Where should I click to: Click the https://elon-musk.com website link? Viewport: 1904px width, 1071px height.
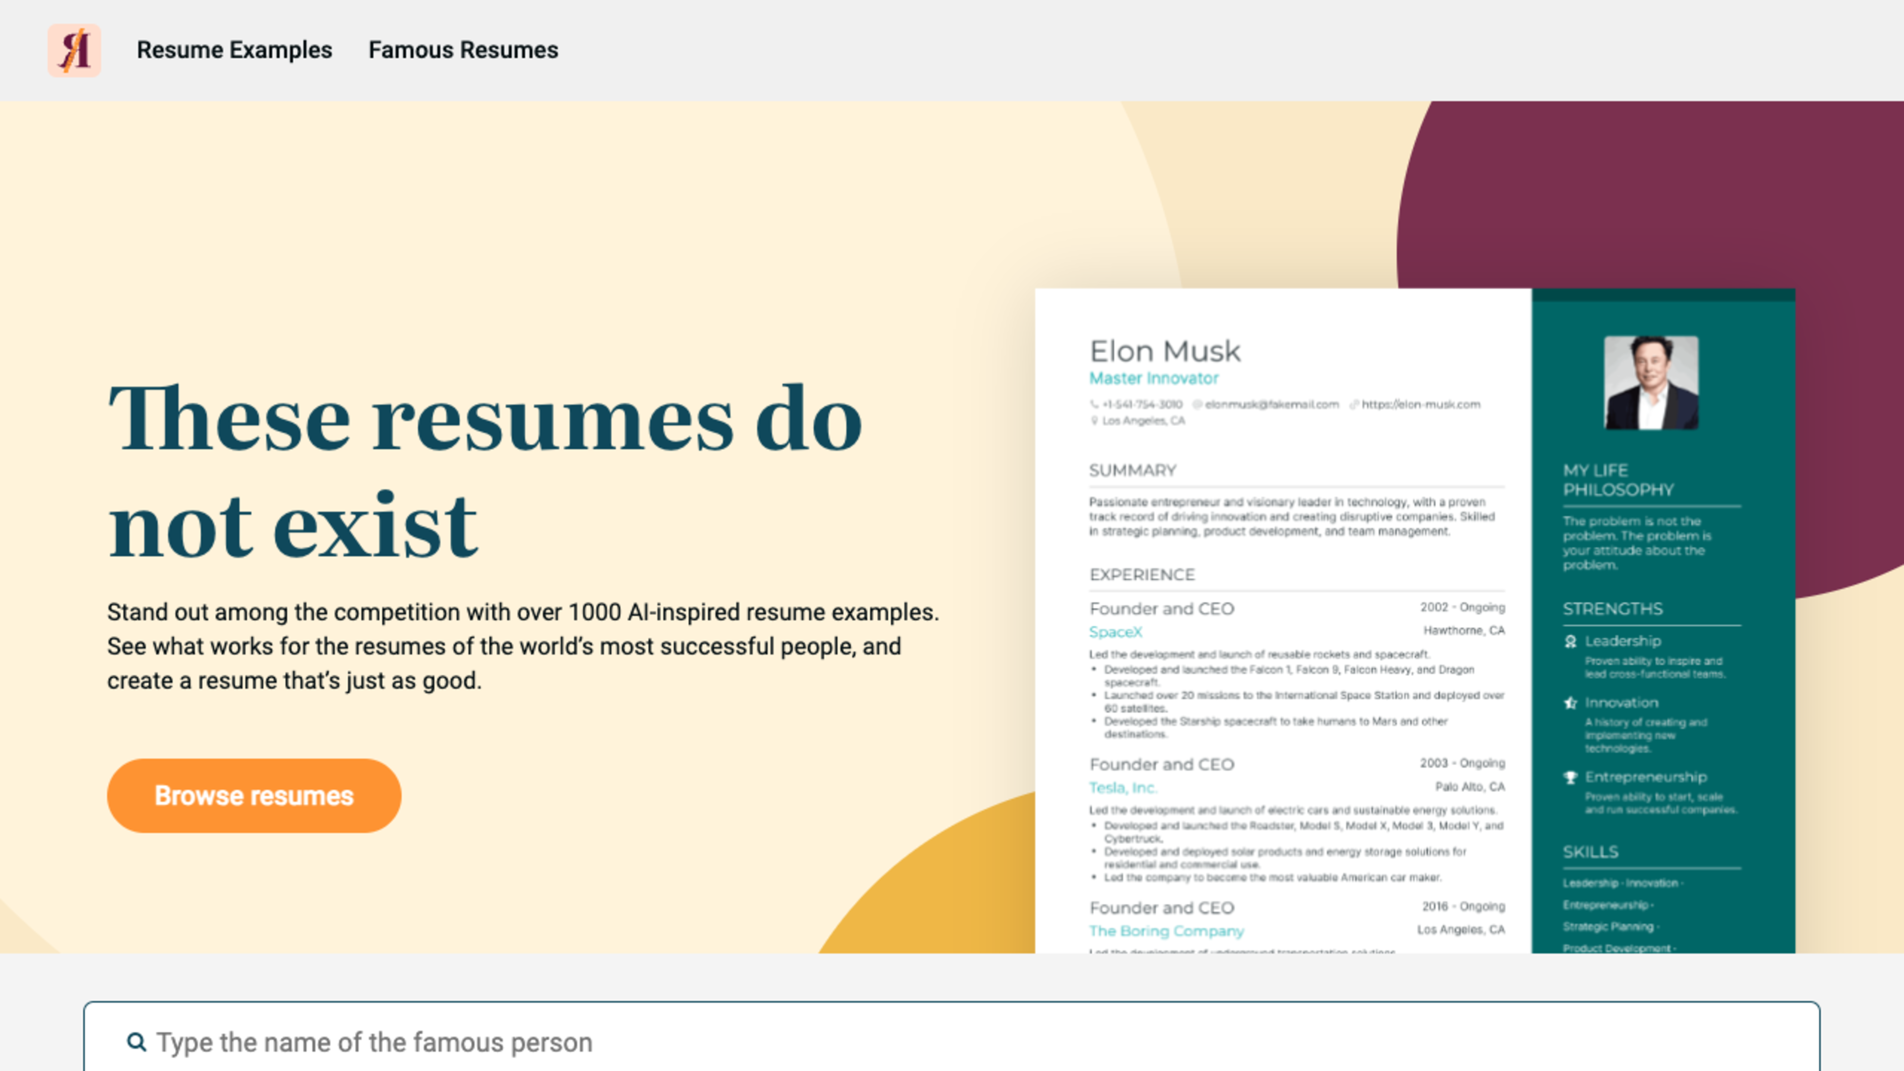pos(1421,404)
